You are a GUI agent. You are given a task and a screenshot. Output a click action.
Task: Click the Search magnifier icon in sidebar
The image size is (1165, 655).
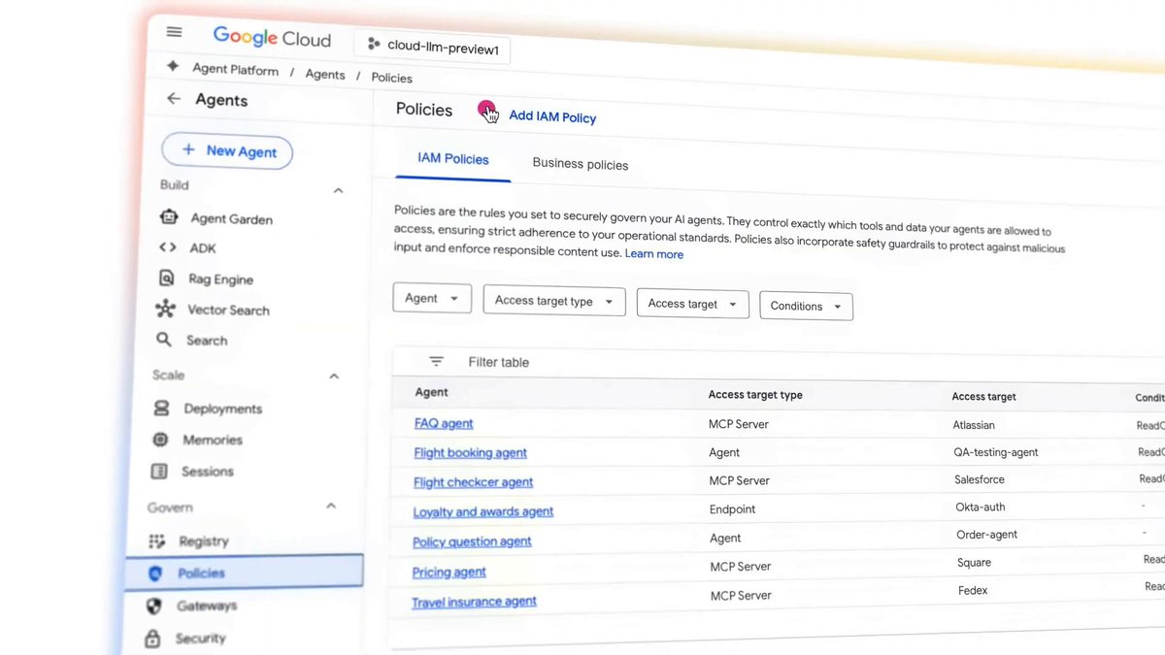click(164, 340)
